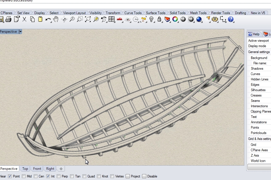Screen dimensions: 271x180
Task: Click the lock objects padlock icon
Action: pyautogui.click(x=159, y=19)
